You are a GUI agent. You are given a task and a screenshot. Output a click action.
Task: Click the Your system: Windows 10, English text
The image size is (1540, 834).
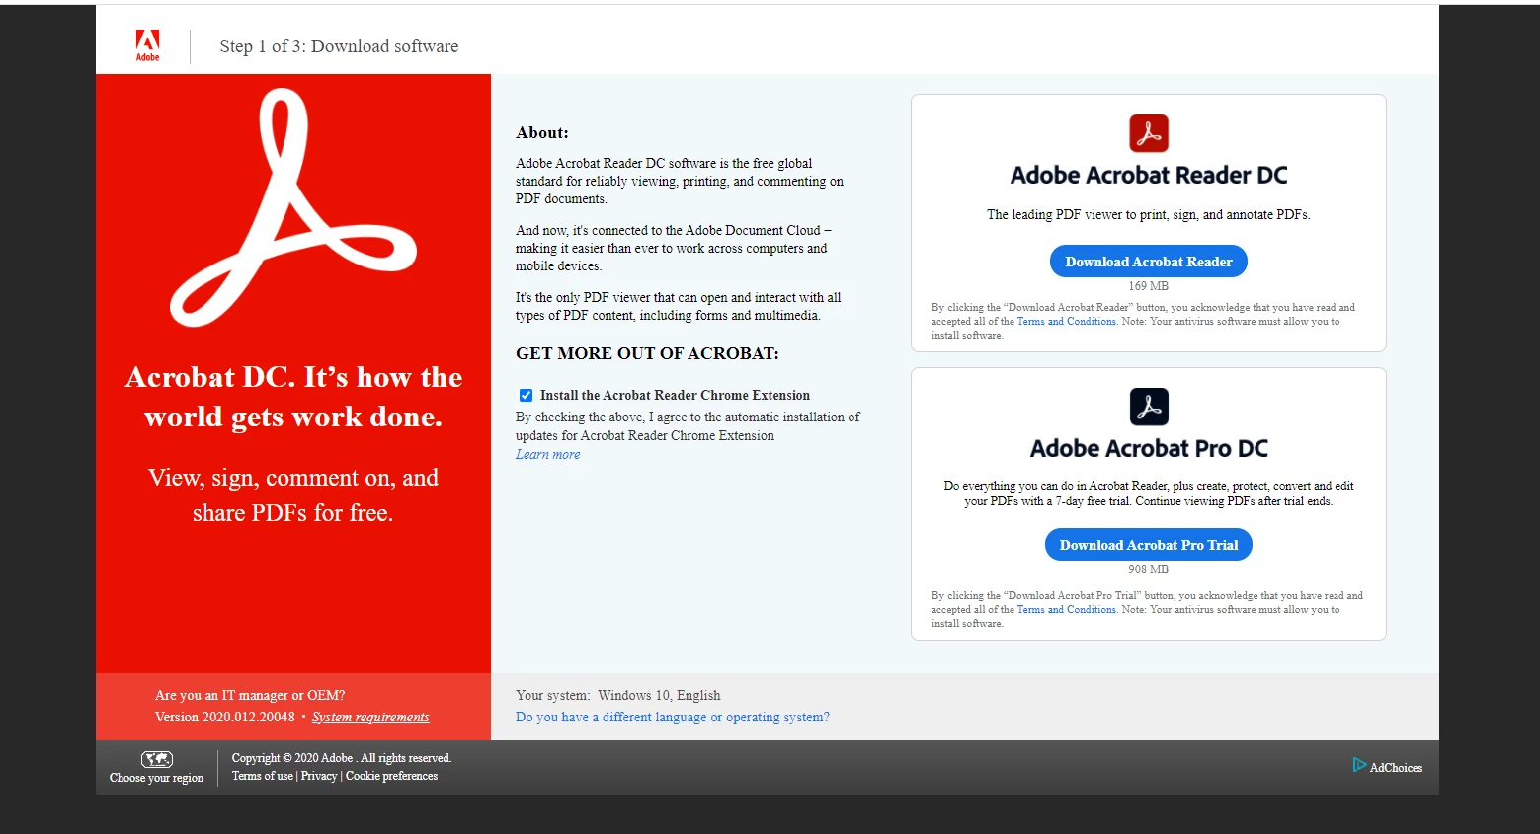click(618, 696)
